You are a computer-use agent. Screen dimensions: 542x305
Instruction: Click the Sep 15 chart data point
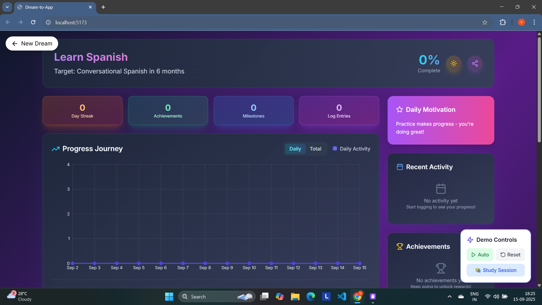pos(360,263)
